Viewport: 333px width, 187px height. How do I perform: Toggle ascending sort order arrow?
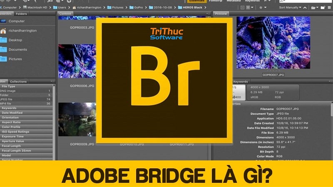coord(305,7)
